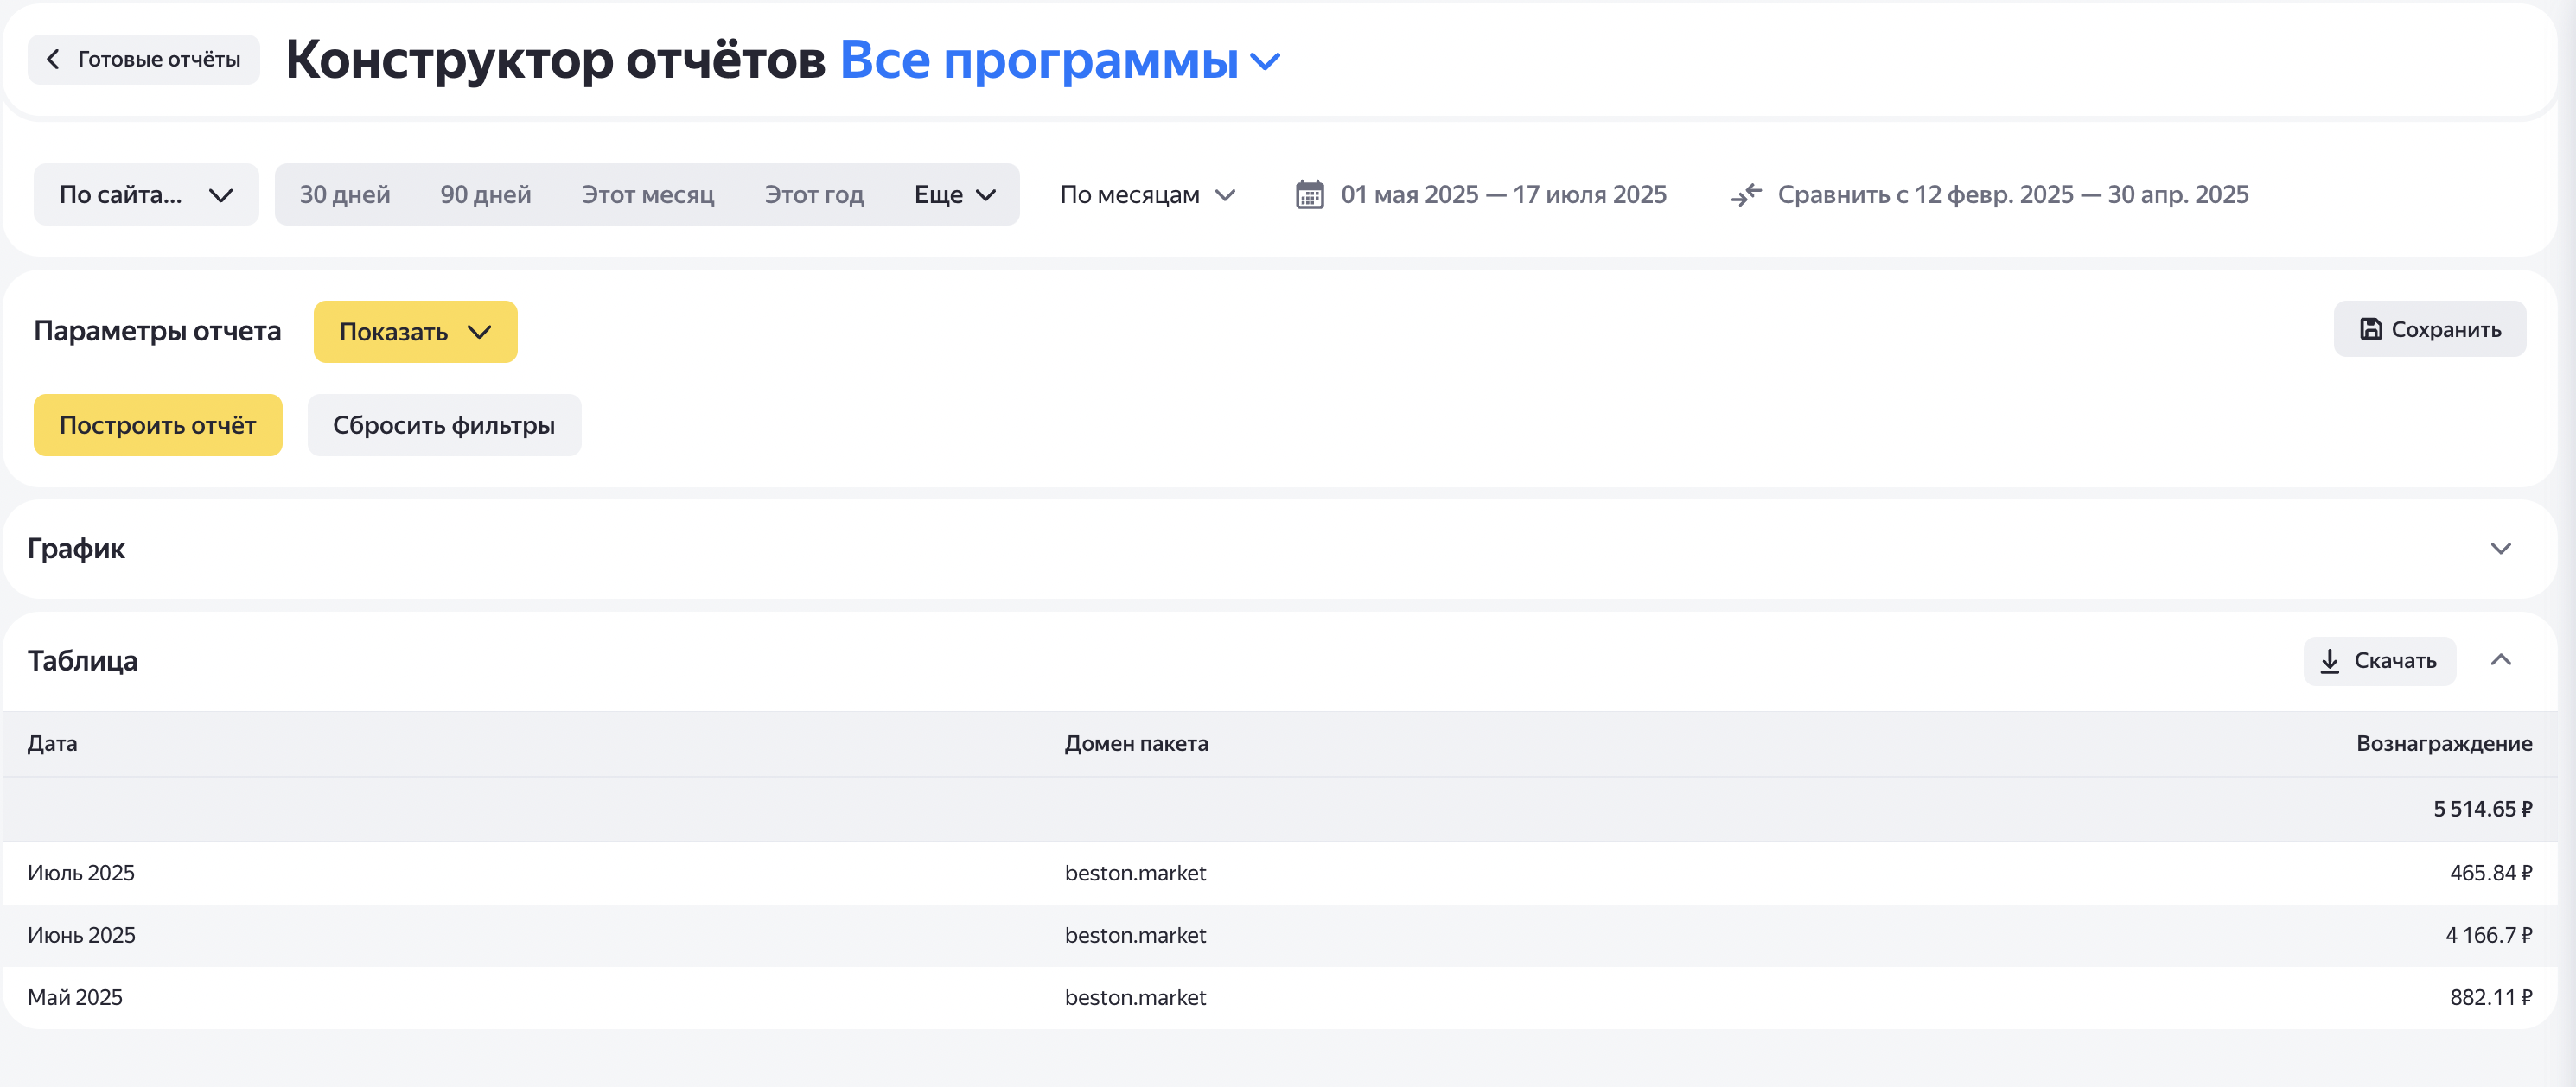Choose the Этот месяц period
2576x1087 pixels.
(648, 194)
